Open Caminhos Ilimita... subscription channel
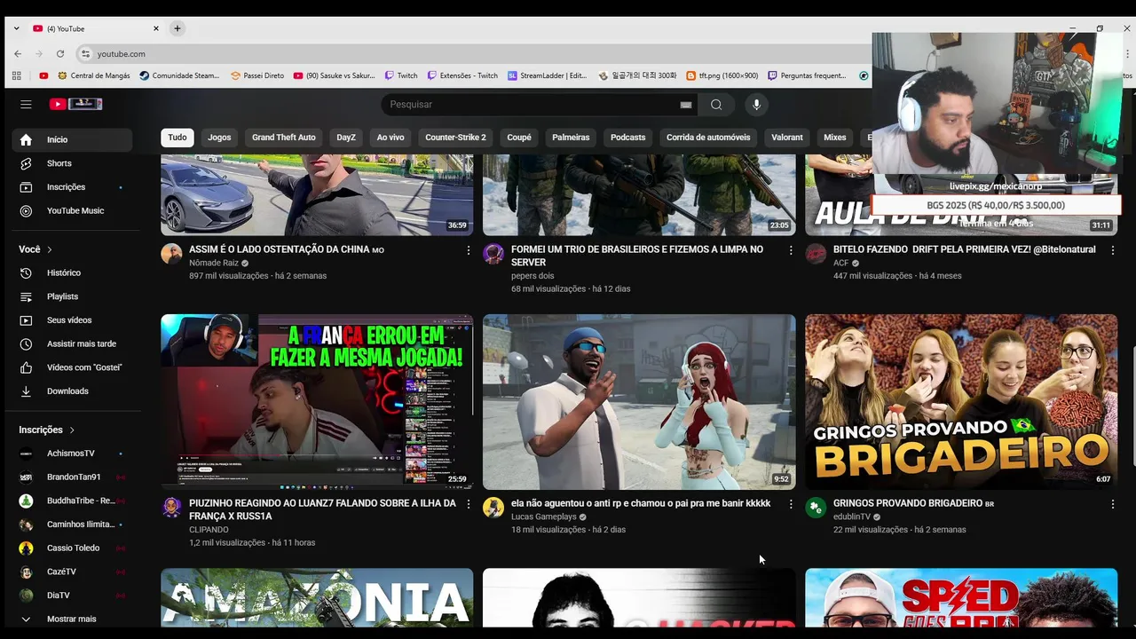This screenshot has height=639, width=1136. [x=72, y=525]
